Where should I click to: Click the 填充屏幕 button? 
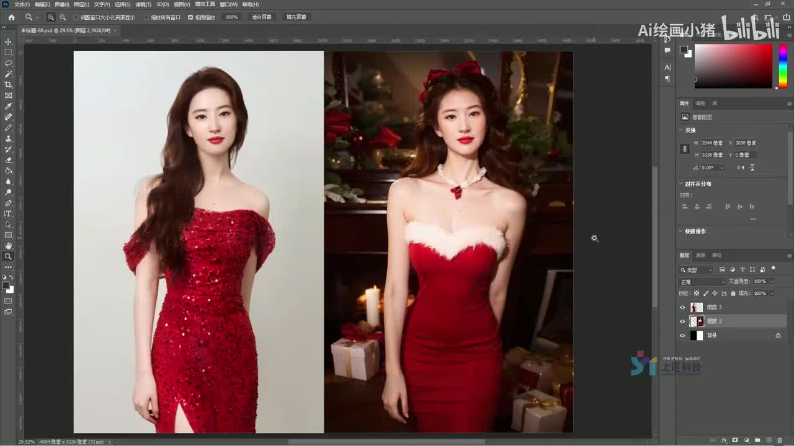(x=297, y=17)
